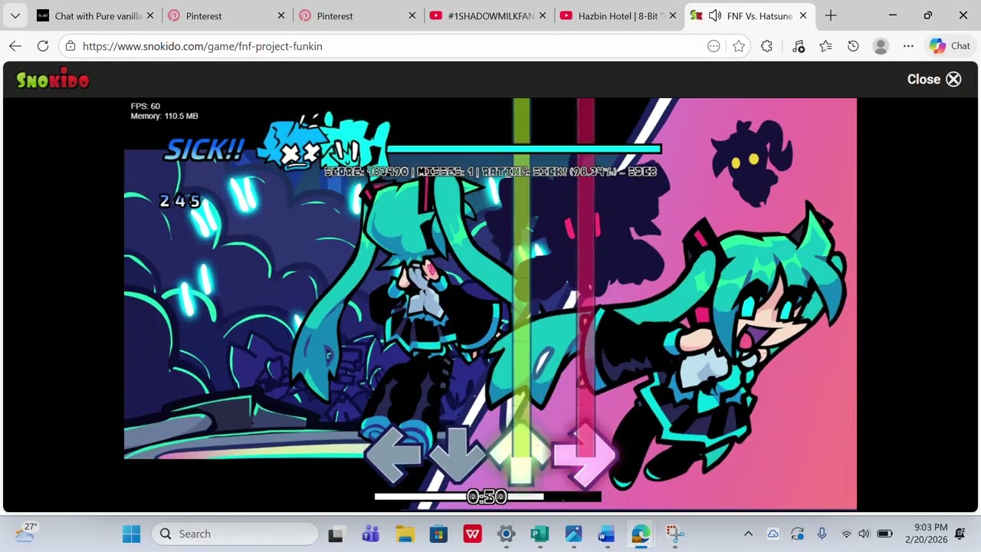
Task: Open WPS Office from the taskbar
Action: point(472,534)
